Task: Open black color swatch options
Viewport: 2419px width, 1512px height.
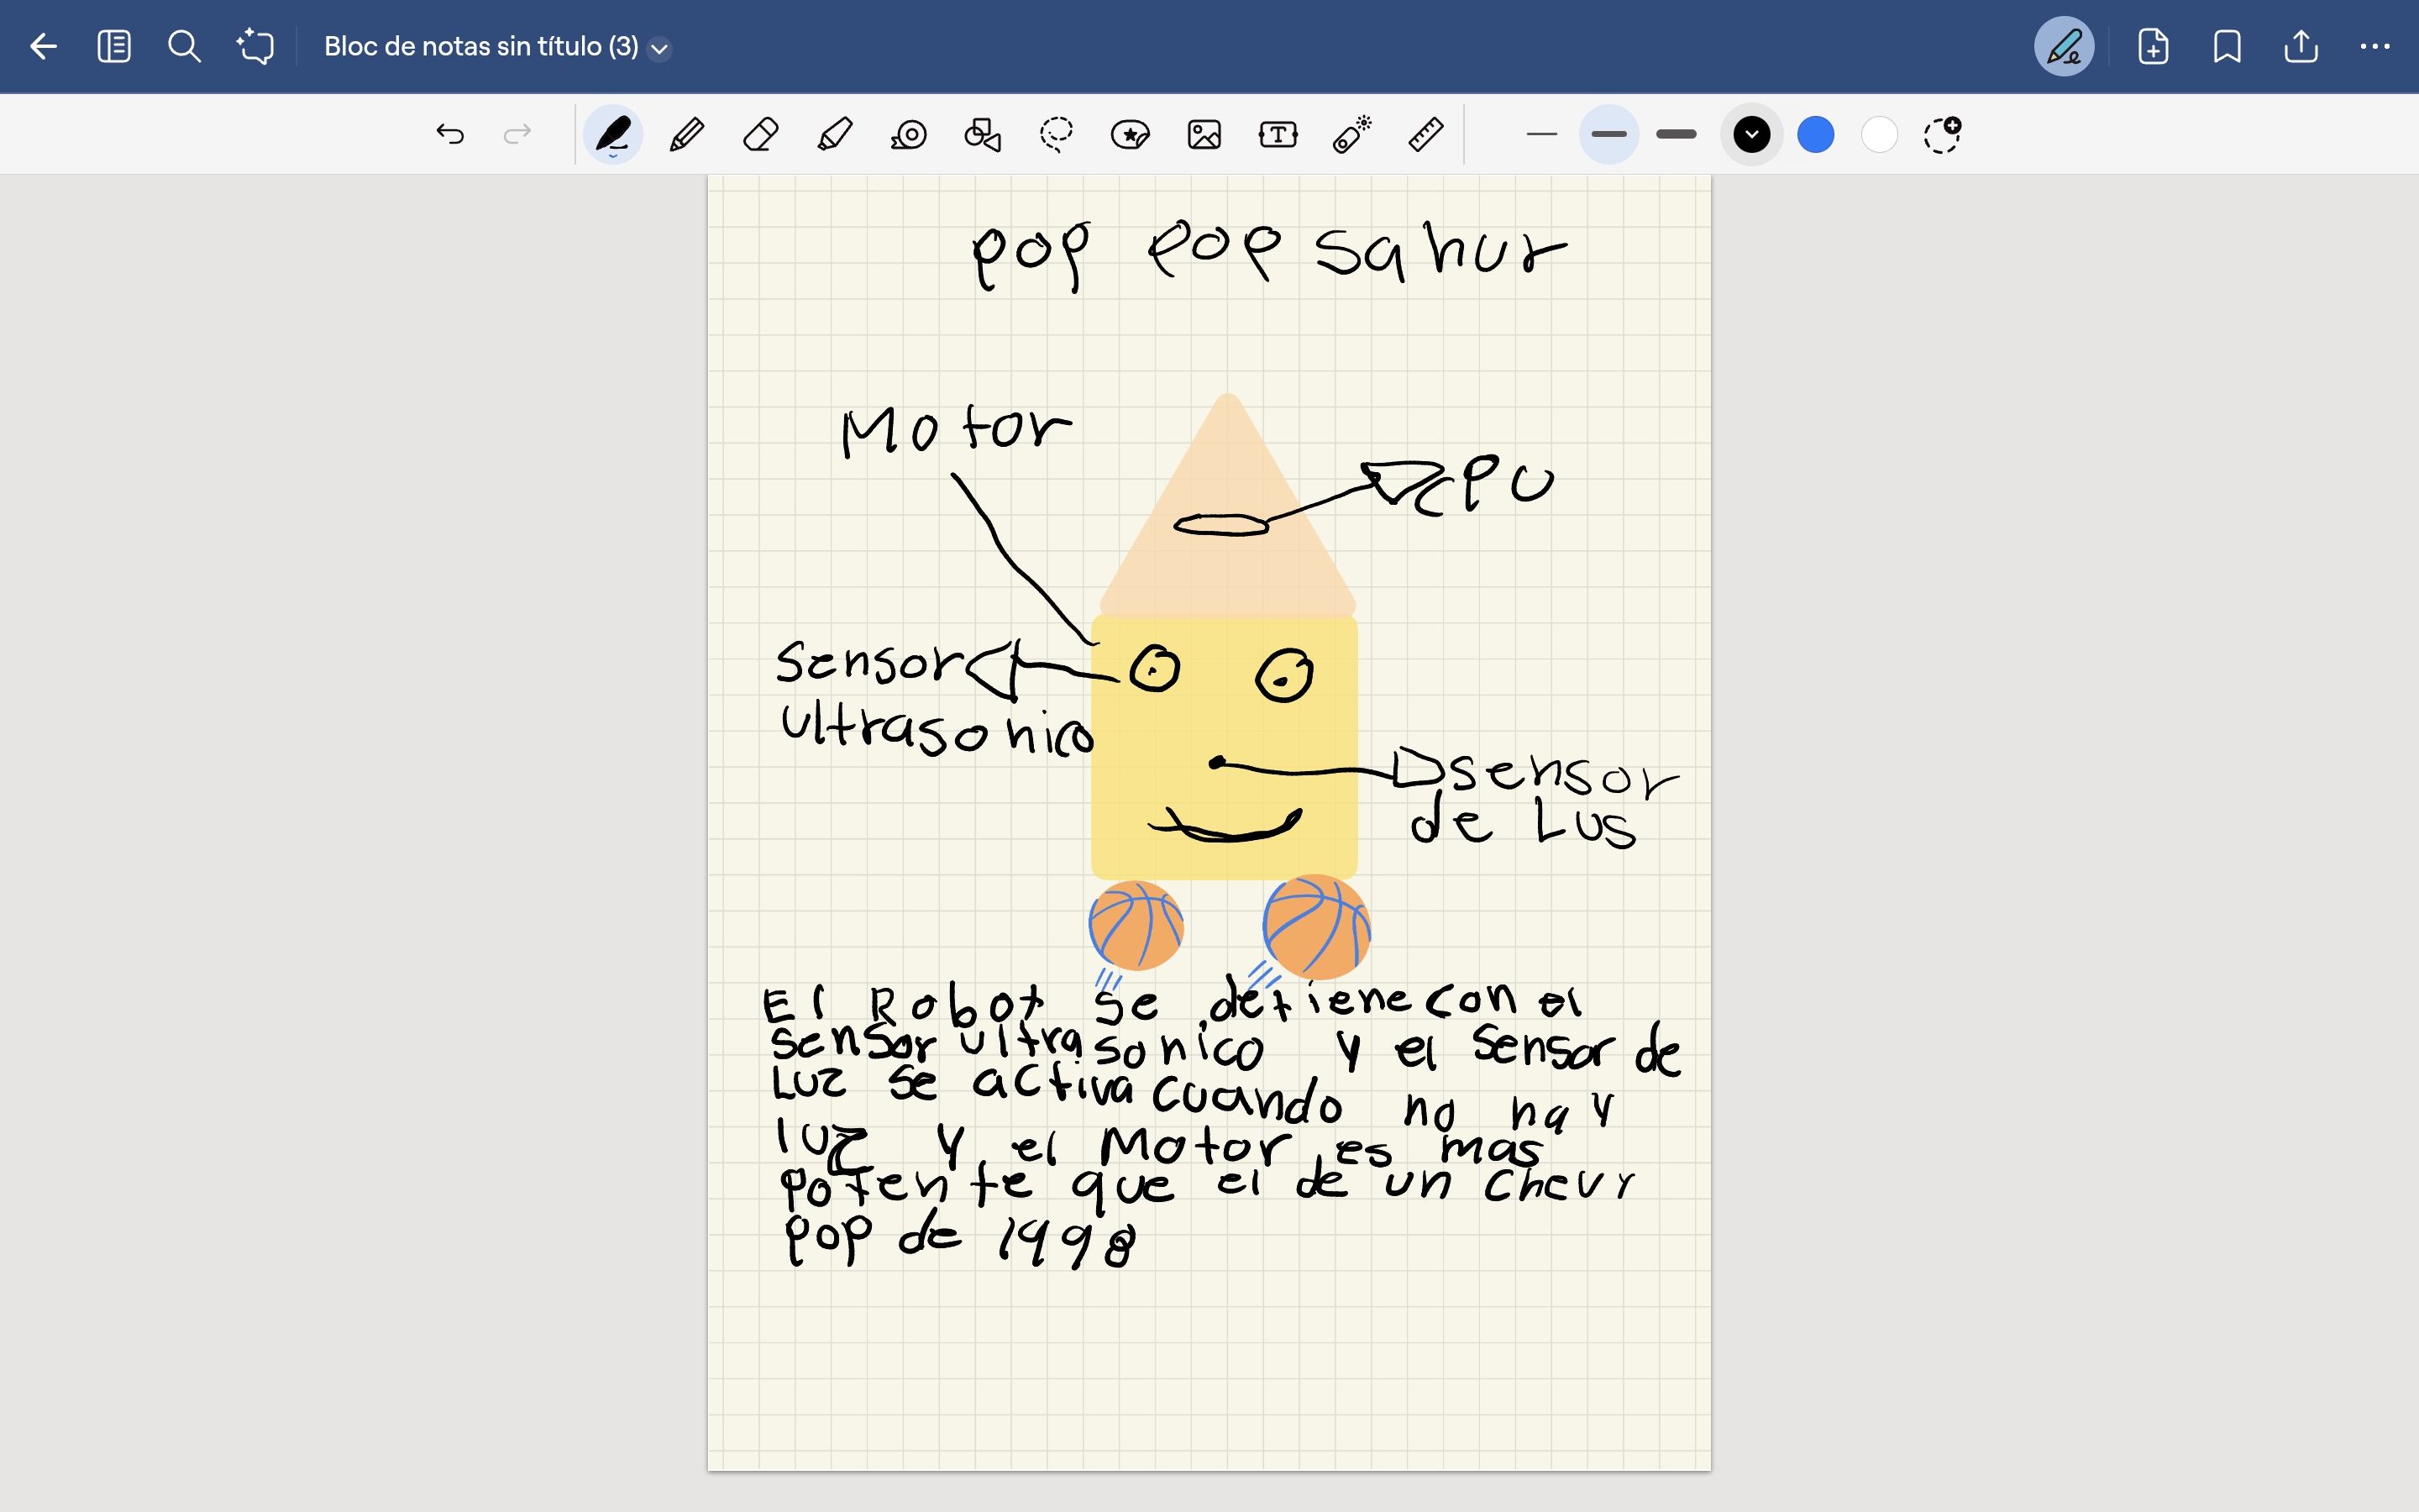Action: click(1751, 134)
